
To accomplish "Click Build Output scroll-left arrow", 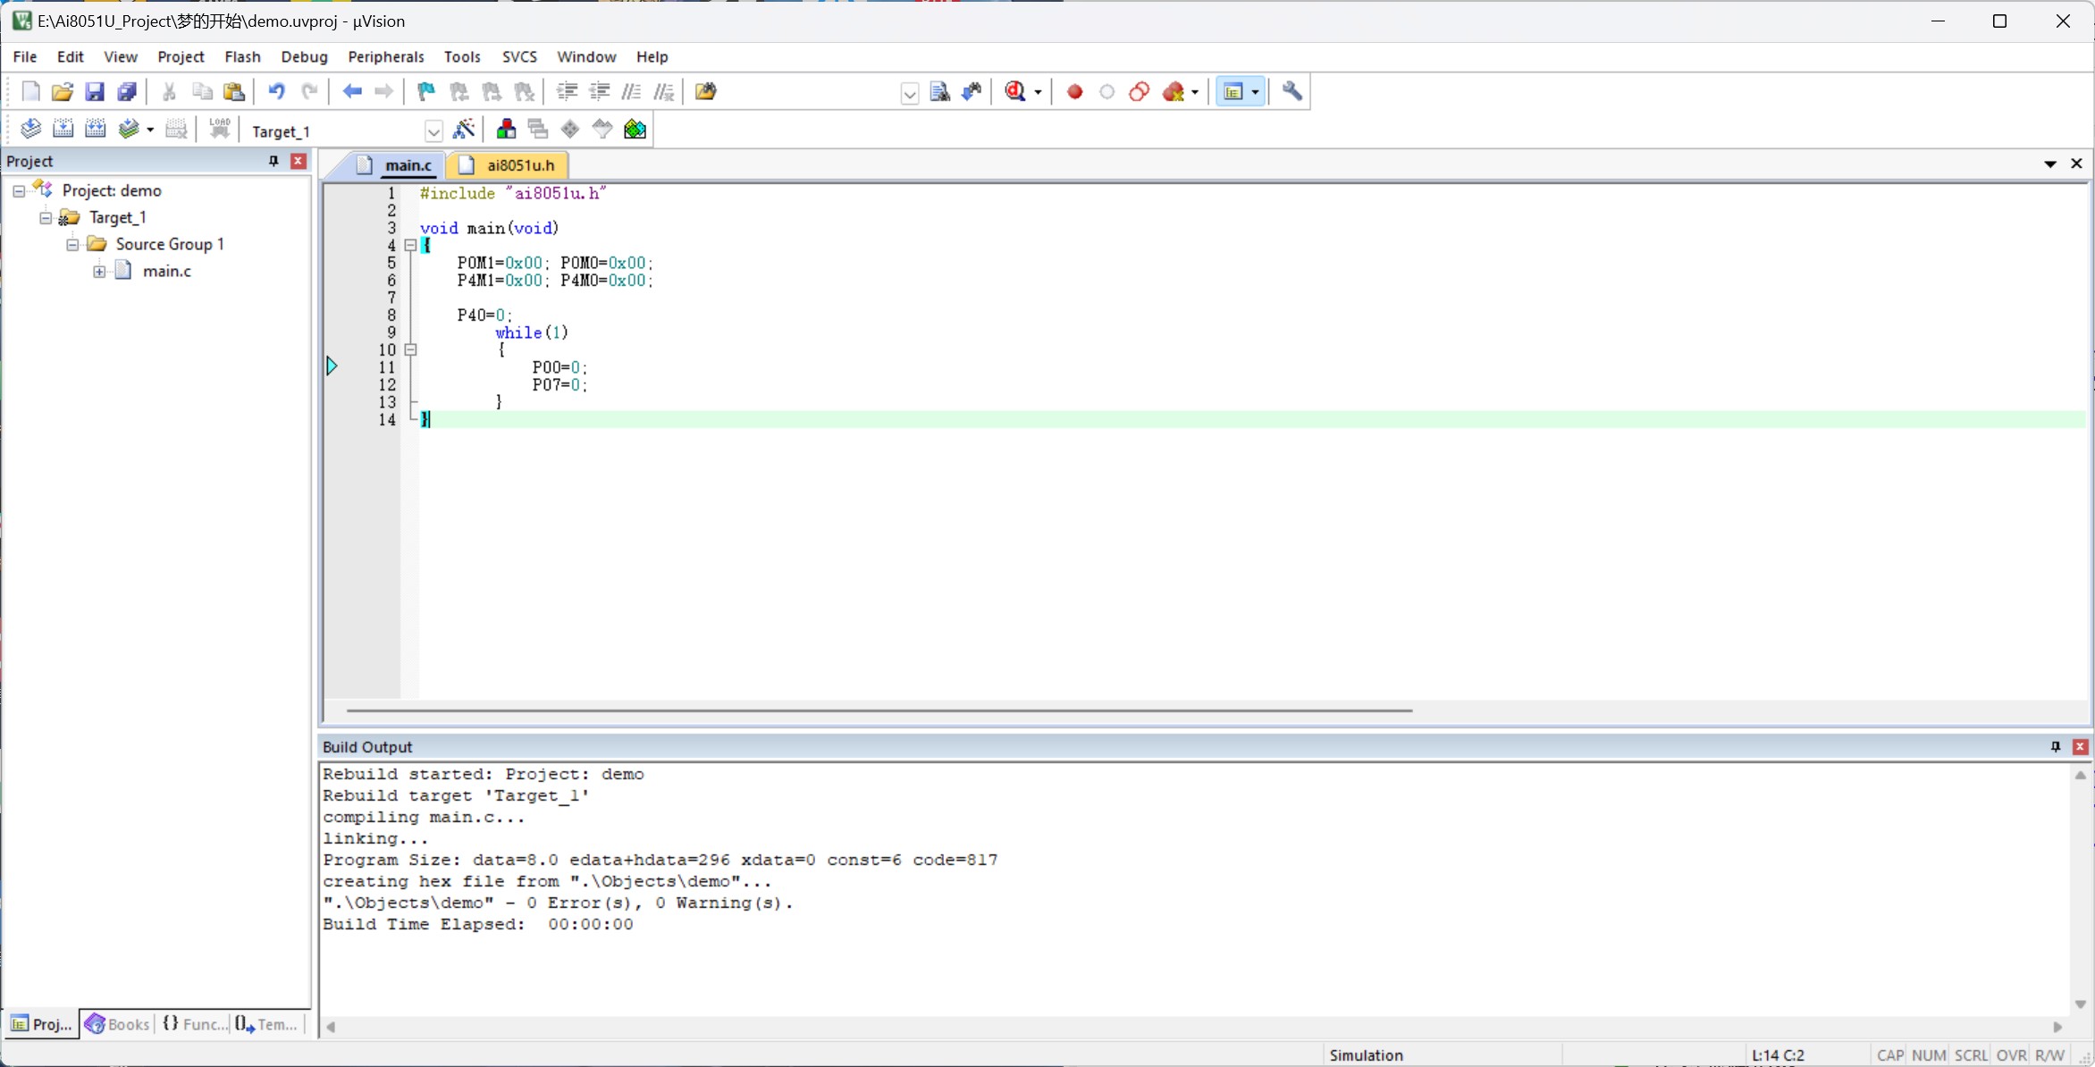I will pos(331,1027).
